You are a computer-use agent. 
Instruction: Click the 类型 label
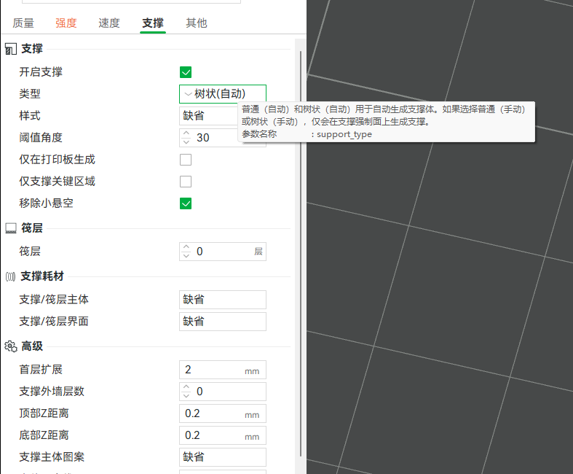pos(30,94)
